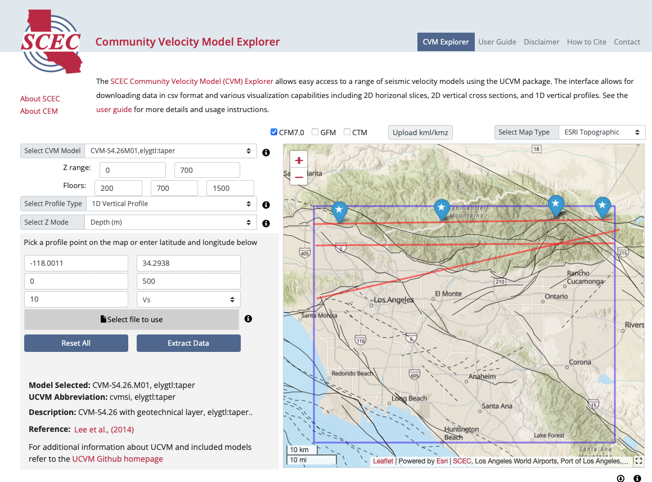Open the Select CVM Model dropdown
This screenshot has height=482, width=652.
[170, 151]
